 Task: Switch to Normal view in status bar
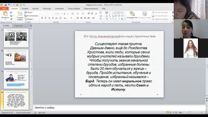[x=168, y=112]
